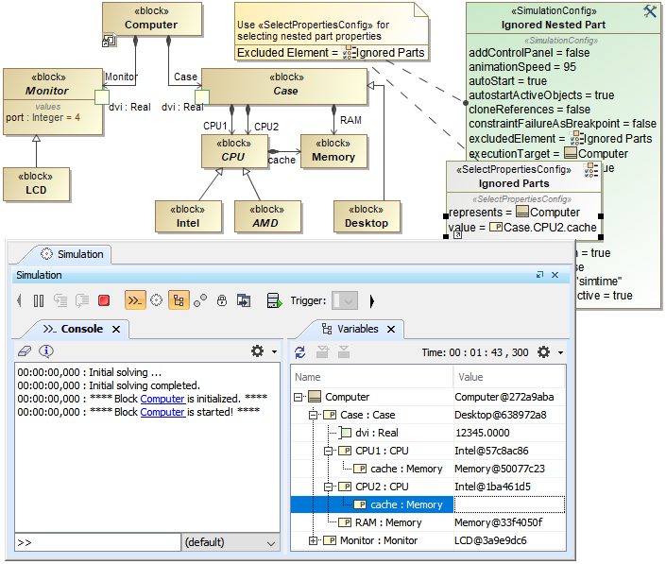Refresh the Variables panel

coord(300,351)
